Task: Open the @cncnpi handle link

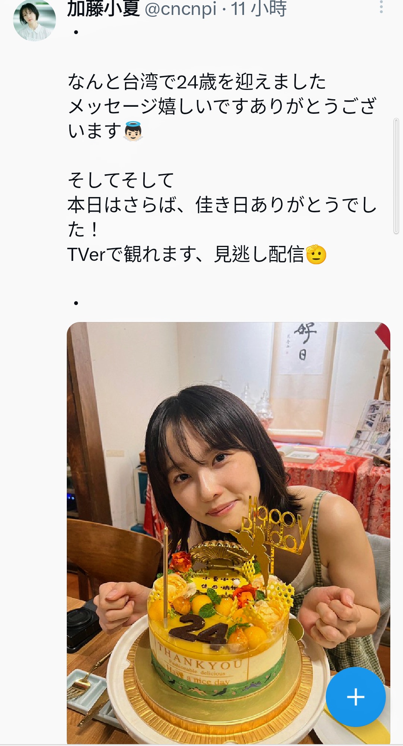Action: (x=181, y=8)
